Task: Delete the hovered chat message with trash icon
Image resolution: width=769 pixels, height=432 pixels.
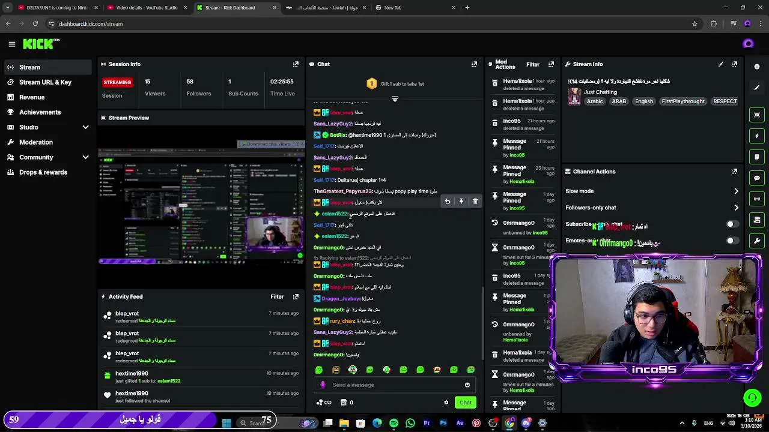Action: [475, 202]
